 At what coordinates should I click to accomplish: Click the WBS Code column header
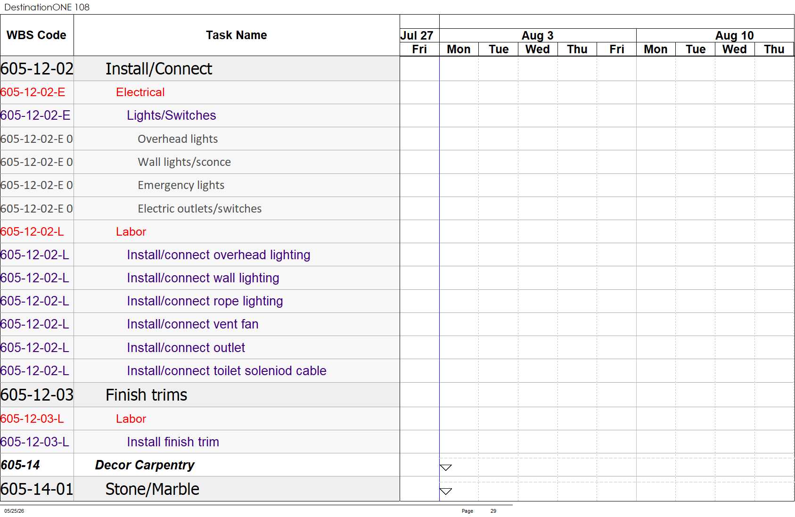pos(37,35)
